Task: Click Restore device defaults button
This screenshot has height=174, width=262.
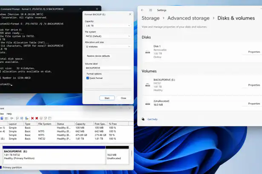Action: [x=98, y=56]
